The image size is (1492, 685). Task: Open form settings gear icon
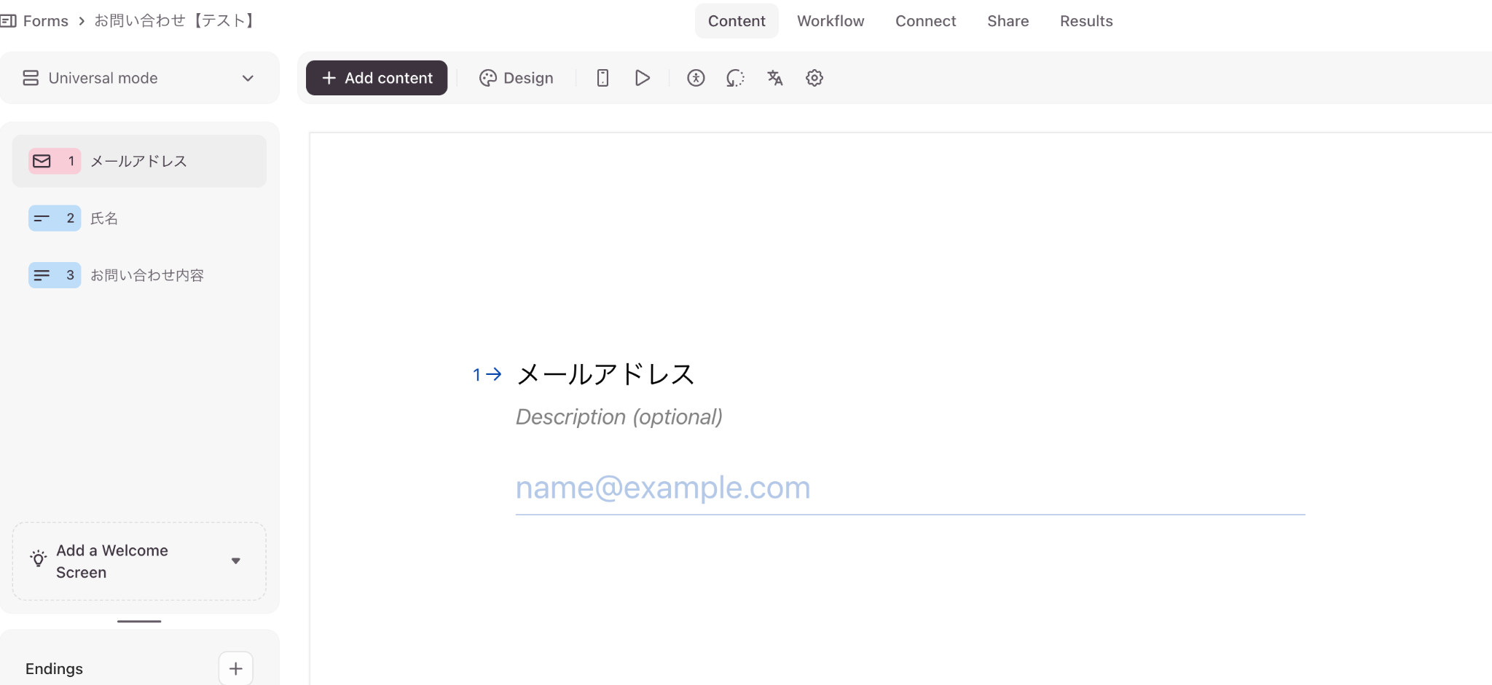point(814,78)
